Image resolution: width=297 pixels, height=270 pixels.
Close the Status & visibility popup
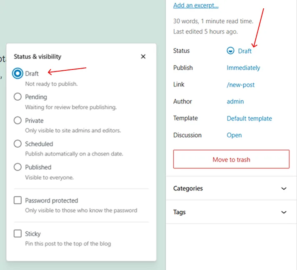143,57
